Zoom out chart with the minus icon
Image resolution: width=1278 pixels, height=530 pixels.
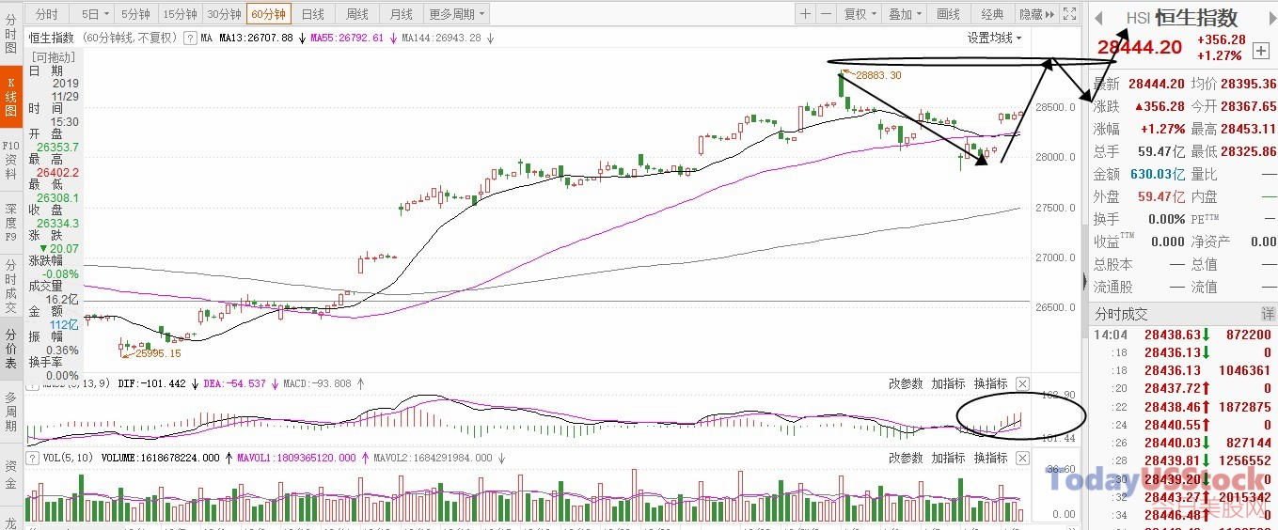(826, 14)
